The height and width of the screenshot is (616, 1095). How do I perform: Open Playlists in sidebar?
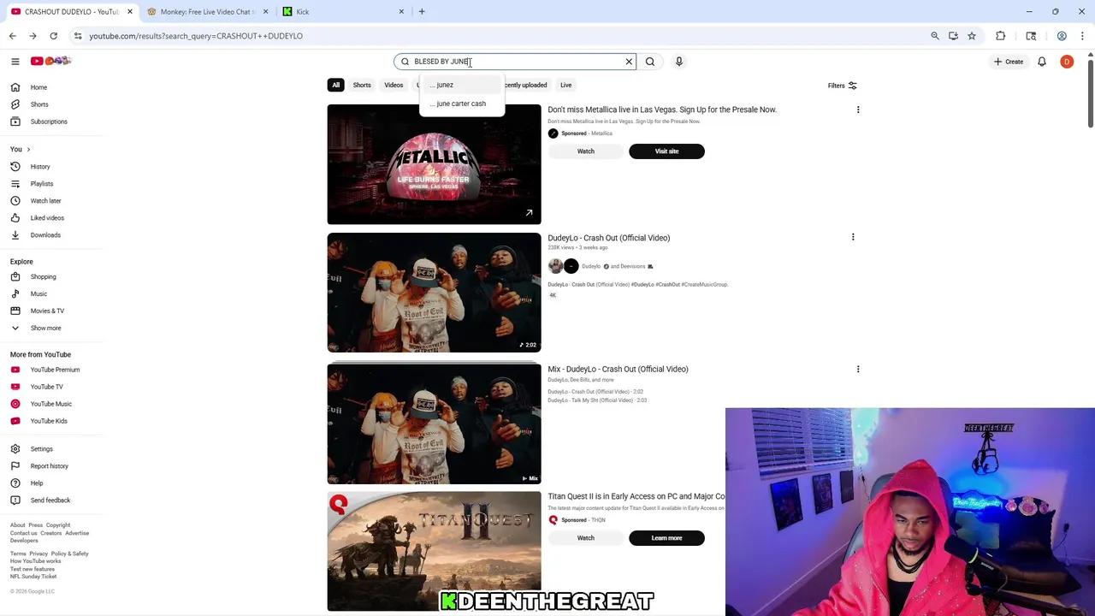(x=41, y=184)
